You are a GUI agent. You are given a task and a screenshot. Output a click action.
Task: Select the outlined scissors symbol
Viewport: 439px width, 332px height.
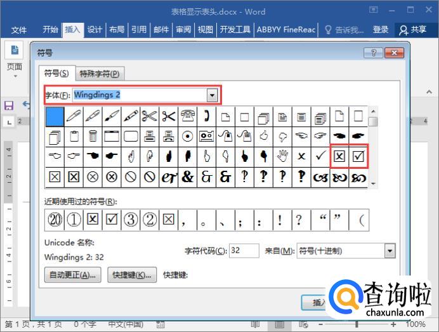pos(150,116)
